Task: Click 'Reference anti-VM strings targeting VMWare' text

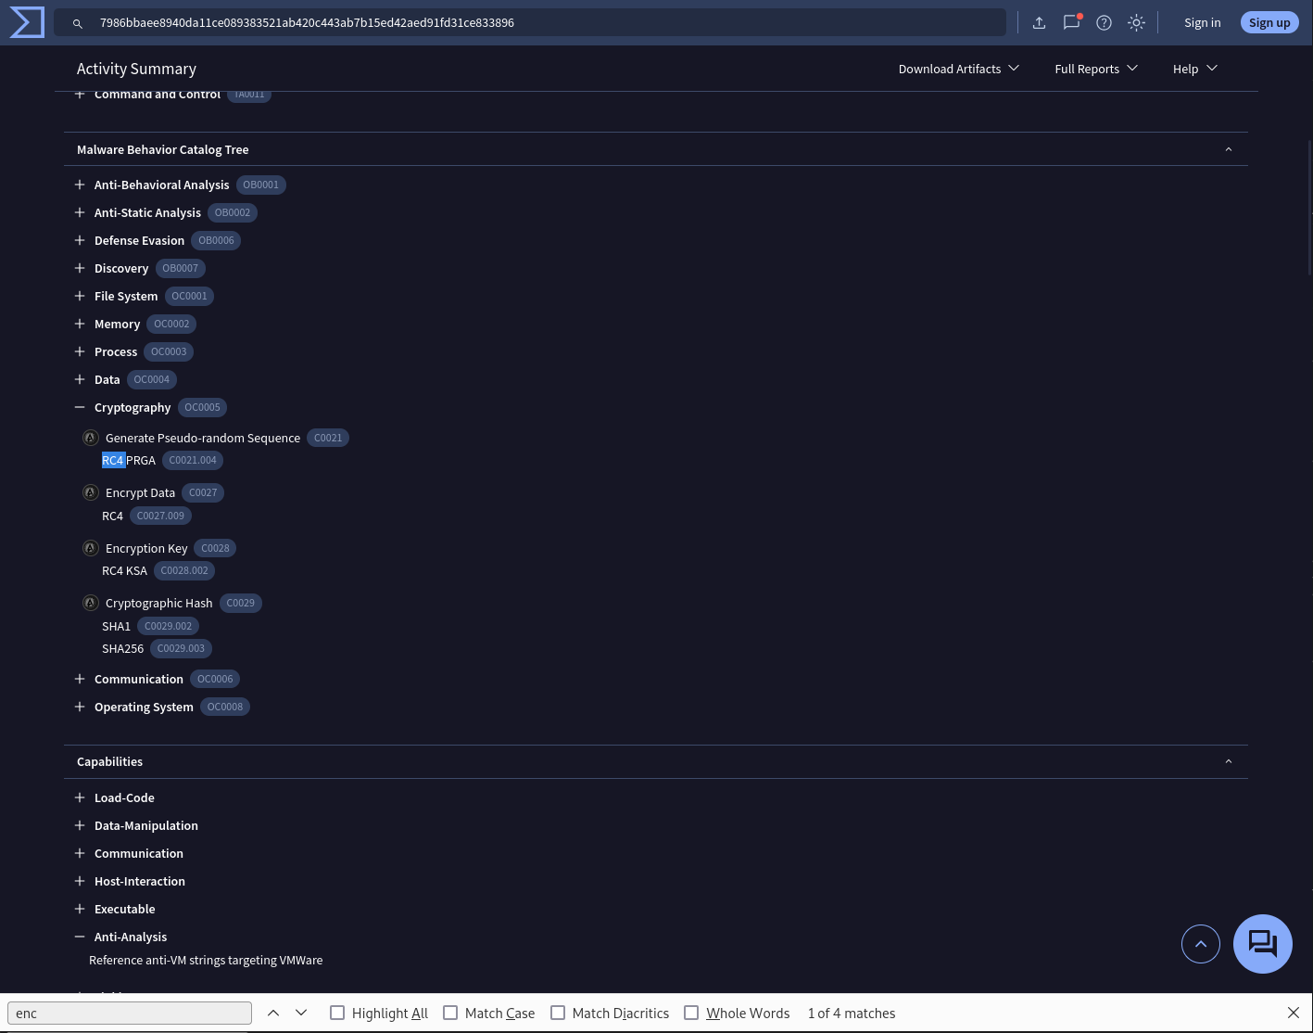Action: 206,960
